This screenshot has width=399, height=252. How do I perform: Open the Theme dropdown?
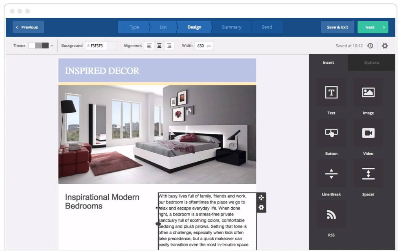click(52, 46)
